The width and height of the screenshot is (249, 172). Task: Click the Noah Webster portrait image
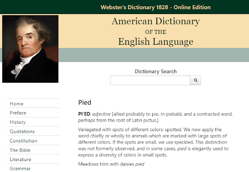tap(30, 49)
